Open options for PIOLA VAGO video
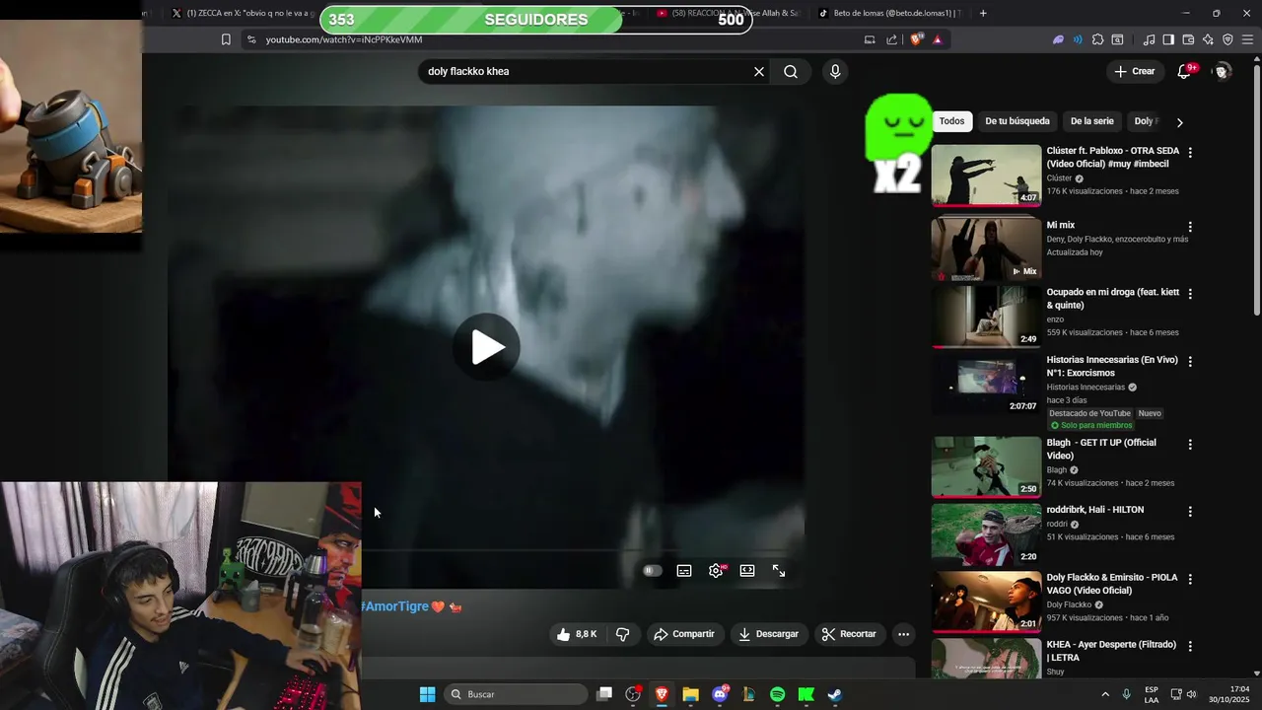The height and width of the screenshot is (710, 1262). [x=1190, y=579]
